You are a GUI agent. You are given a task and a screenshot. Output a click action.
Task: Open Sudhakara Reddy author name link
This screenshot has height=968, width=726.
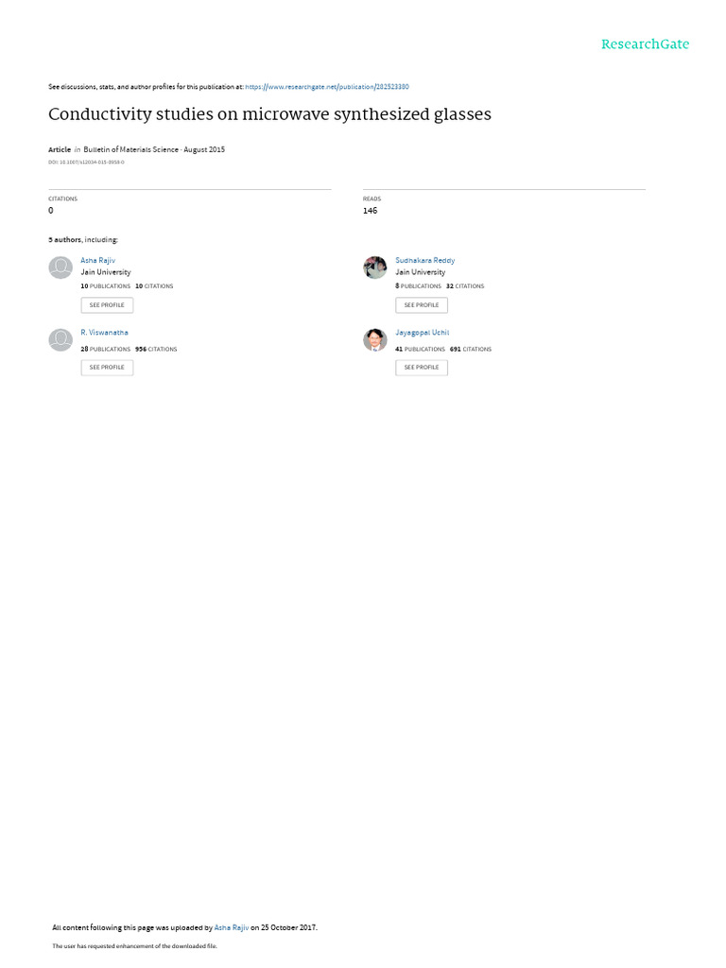424,260
